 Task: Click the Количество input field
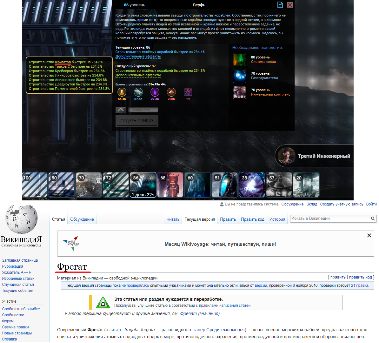click(143, 110)
